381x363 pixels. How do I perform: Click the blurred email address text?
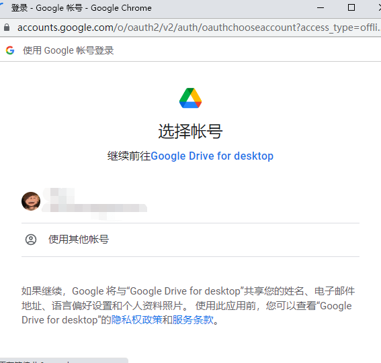click(x=95, y=208)
